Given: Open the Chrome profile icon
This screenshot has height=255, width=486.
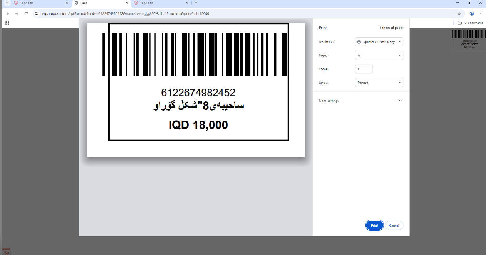Looking at the screenshot, I should tap(471, 13).
